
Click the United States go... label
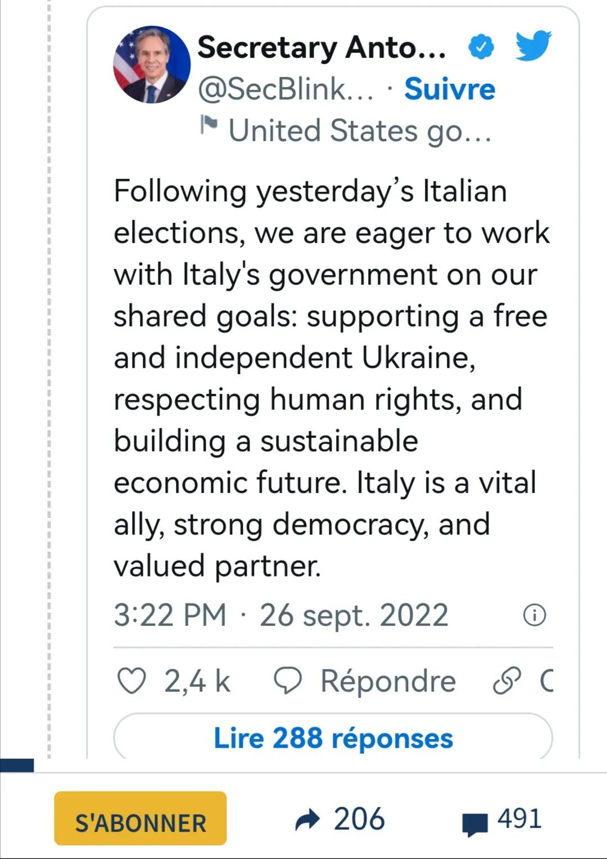(360, 131)
